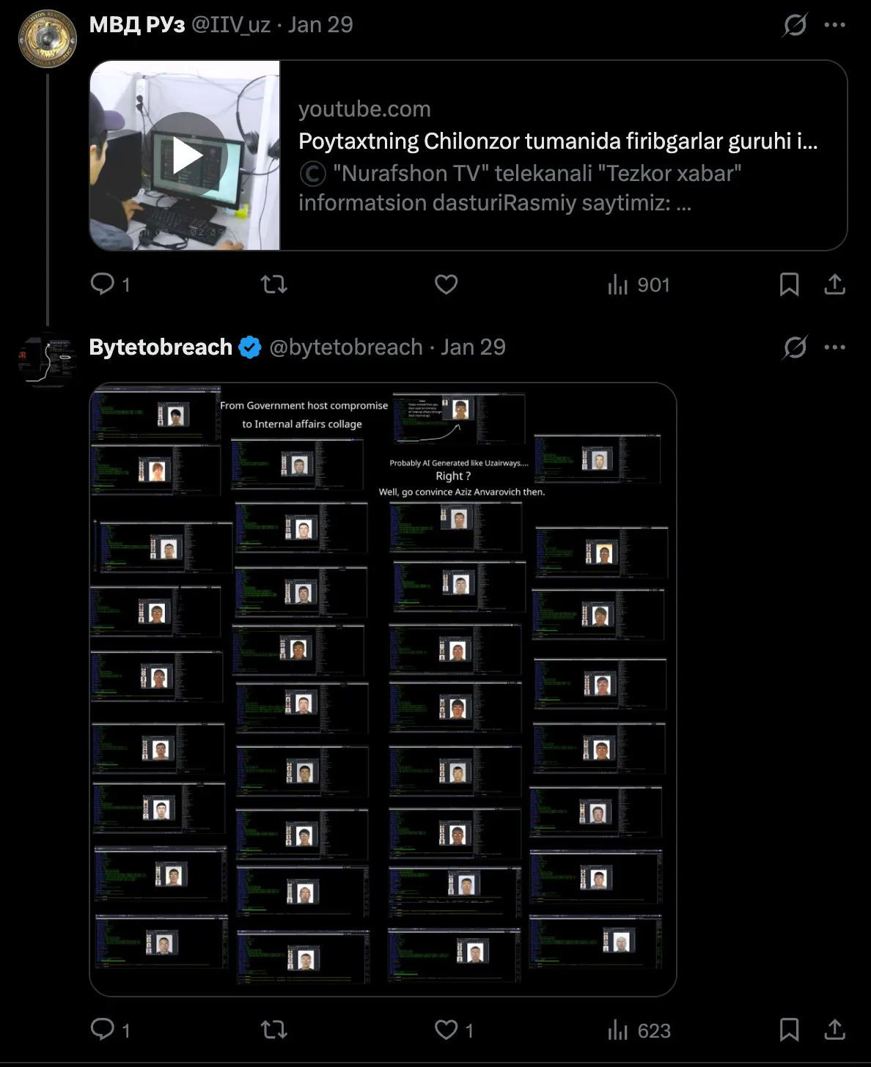Share the Bytetobreach tweet

(x=834, y=1030)
